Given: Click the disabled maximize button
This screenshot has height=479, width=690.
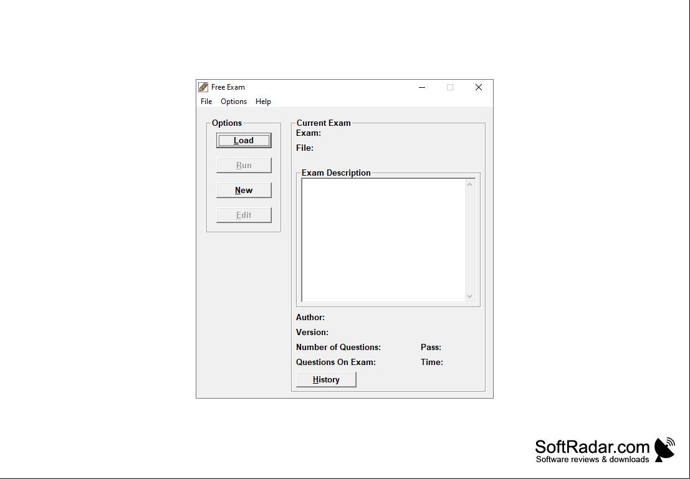Looking at the screenshot, I should (x=450, y=88).
